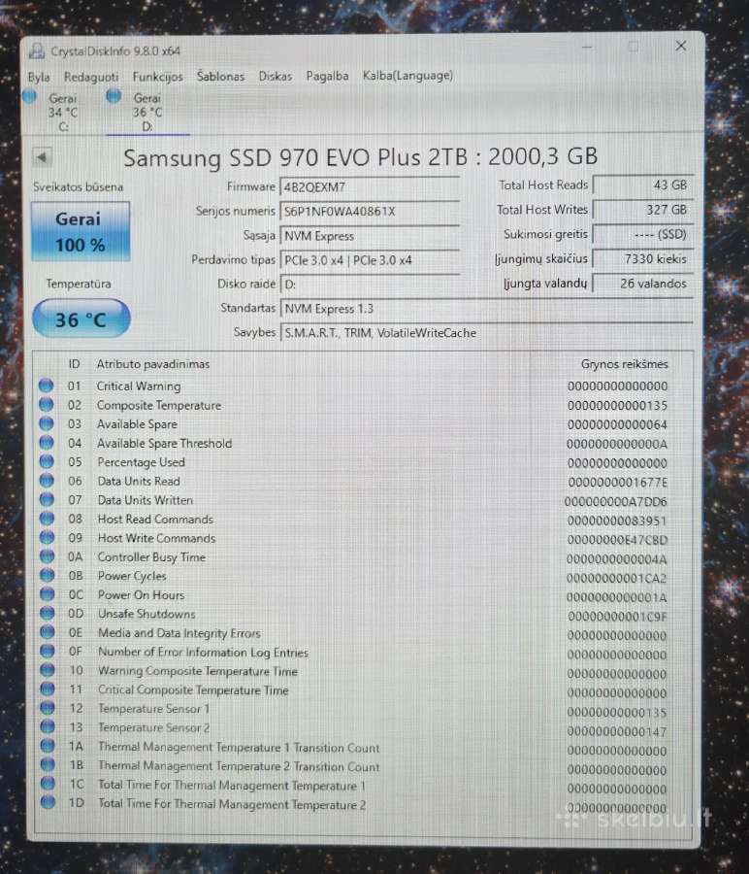Click status icon for Thermal Management Temperature 1 Transition Count

48,745
